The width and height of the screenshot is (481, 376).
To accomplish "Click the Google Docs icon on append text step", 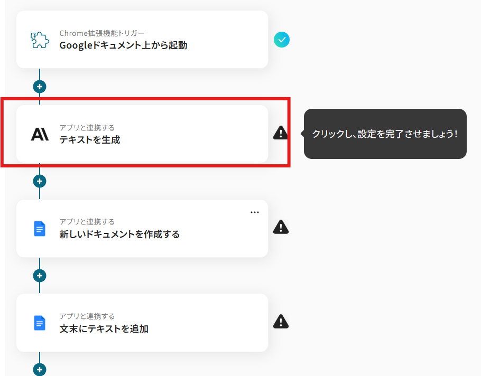I will [x=40, y=323].
